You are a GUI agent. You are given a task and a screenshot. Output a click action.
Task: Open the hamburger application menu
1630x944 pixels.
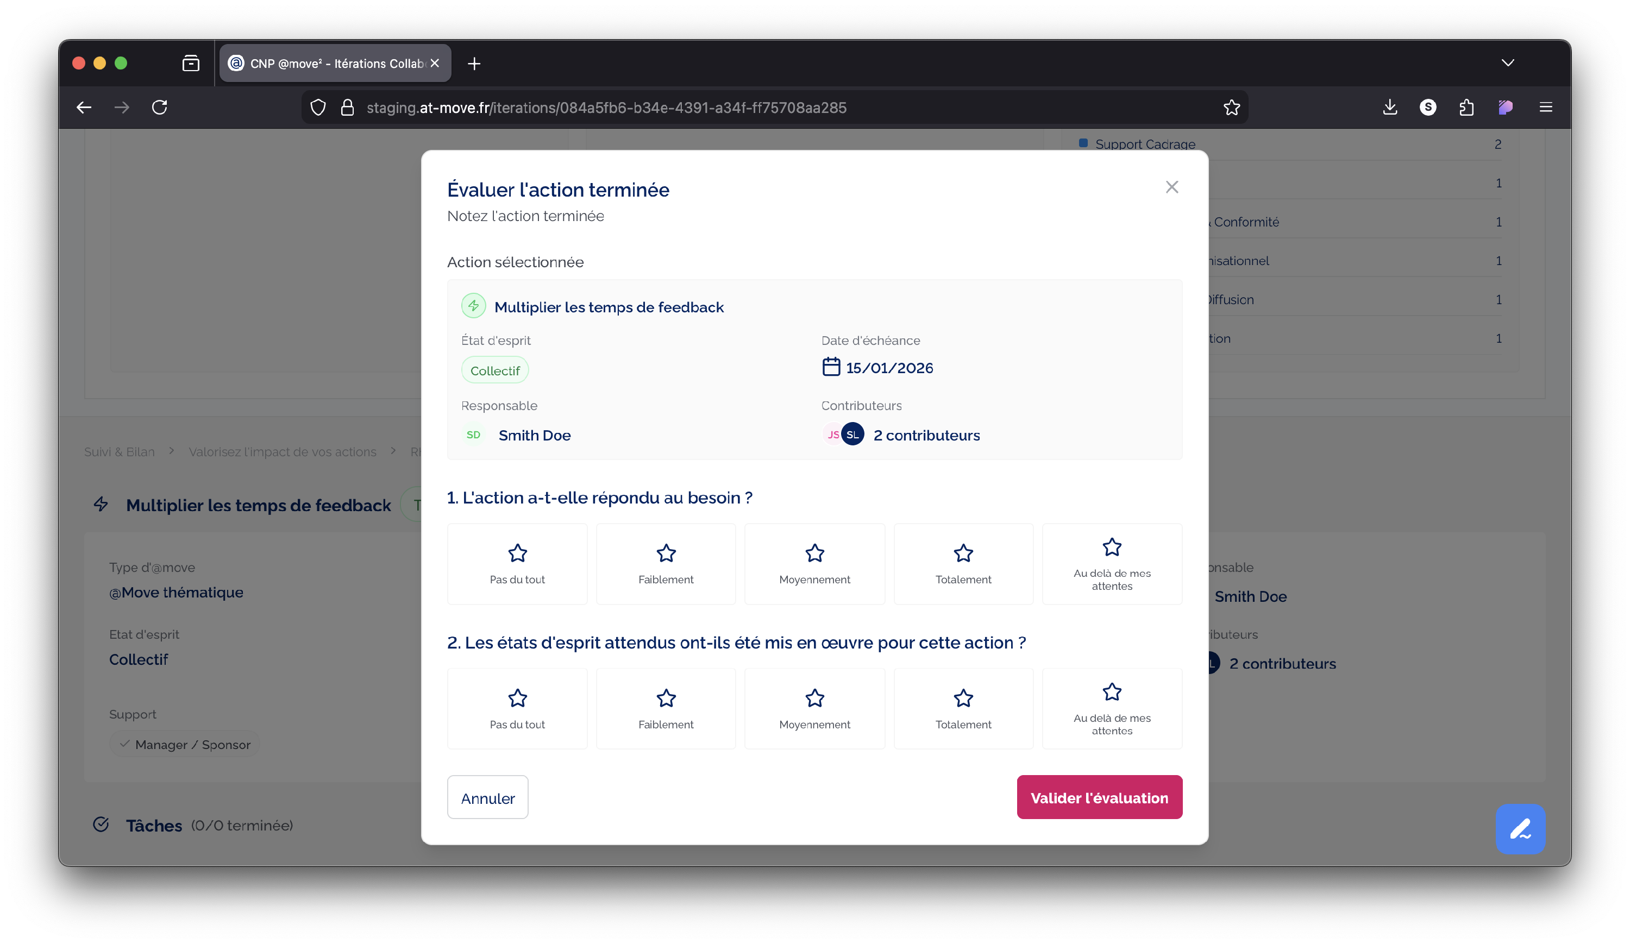[1545, 108]
